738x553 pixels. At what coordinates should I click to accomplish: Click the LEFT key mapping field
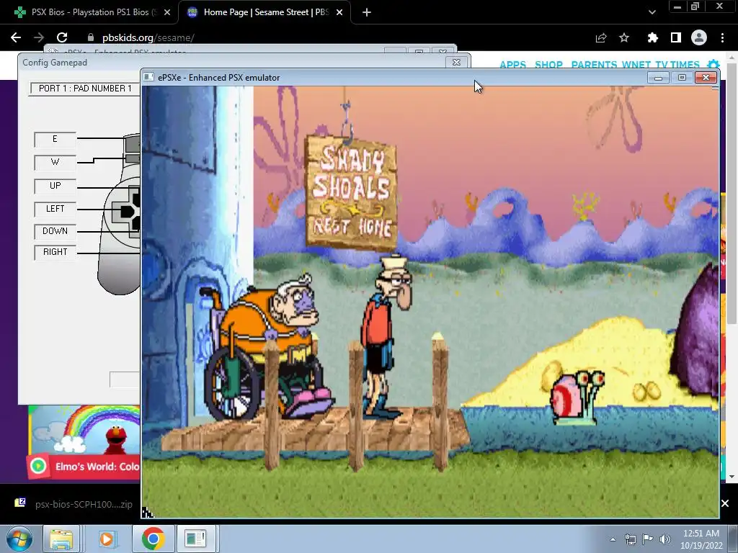(55, 209)
